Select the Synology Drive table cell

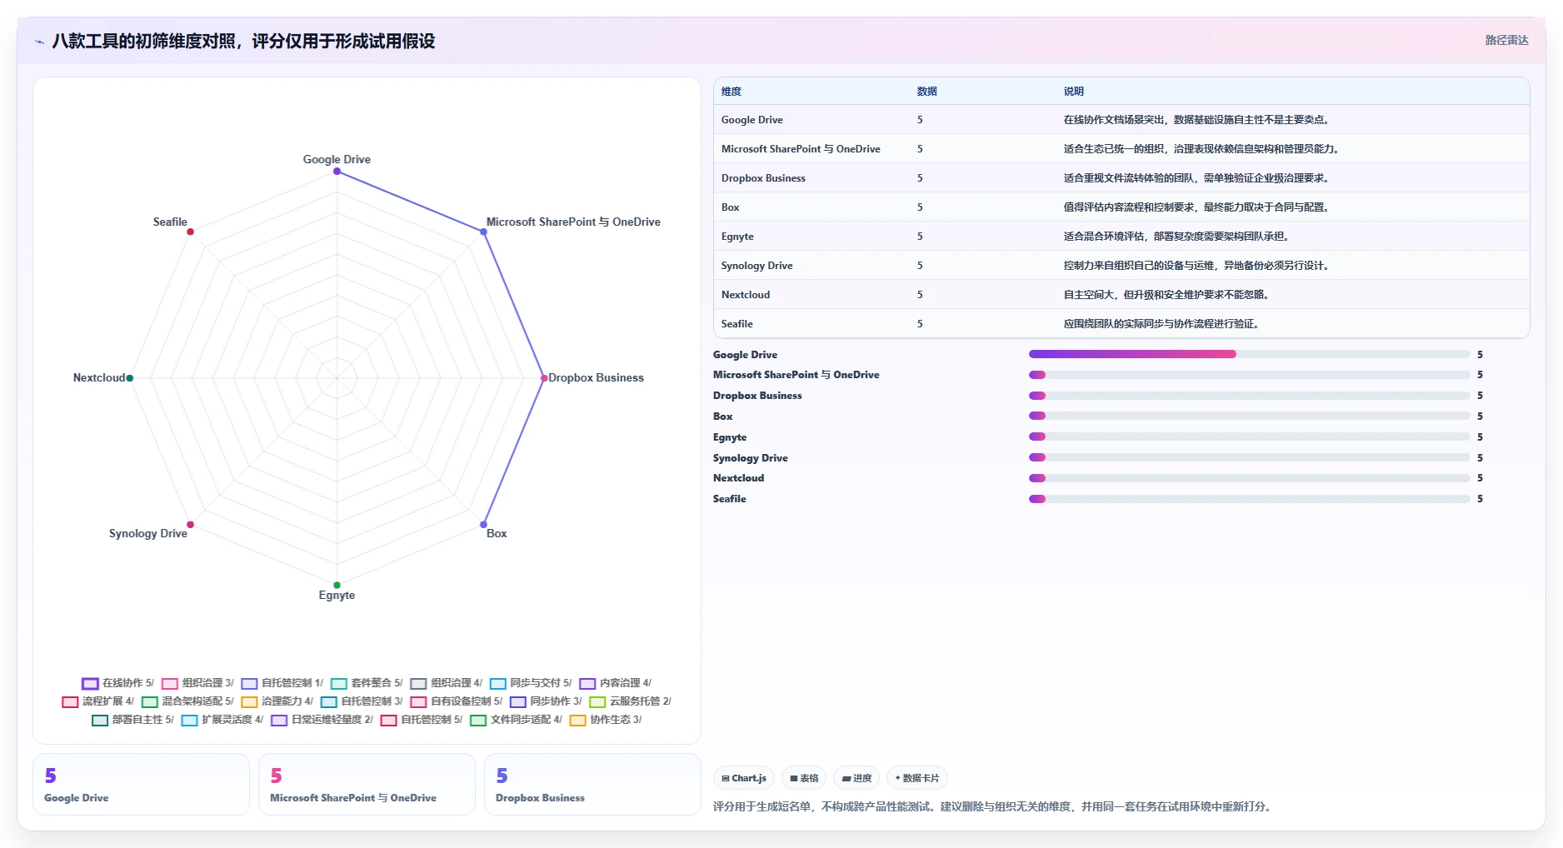click(x=757, y=266)
